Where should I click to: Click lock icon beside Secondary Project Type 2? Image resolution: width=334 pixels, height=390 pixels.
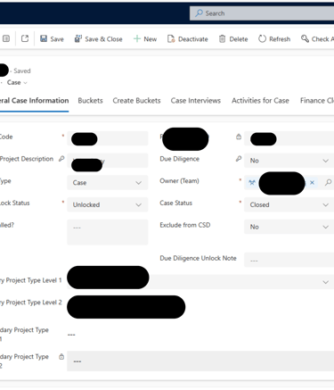61,357
